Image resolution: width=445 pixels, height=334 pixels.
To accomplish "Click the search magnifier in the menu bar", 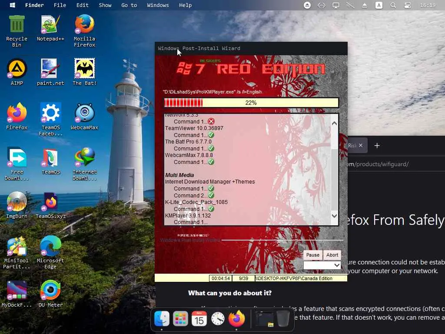I will 393,5.
